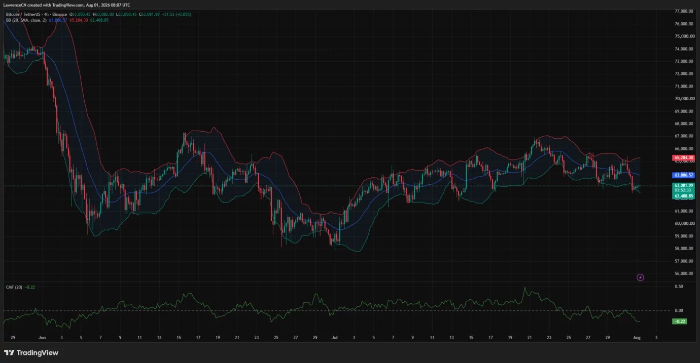Screen dimensions: 700x363
Task: Click the 0.50 CMF axis label
Action: point(678,287)
